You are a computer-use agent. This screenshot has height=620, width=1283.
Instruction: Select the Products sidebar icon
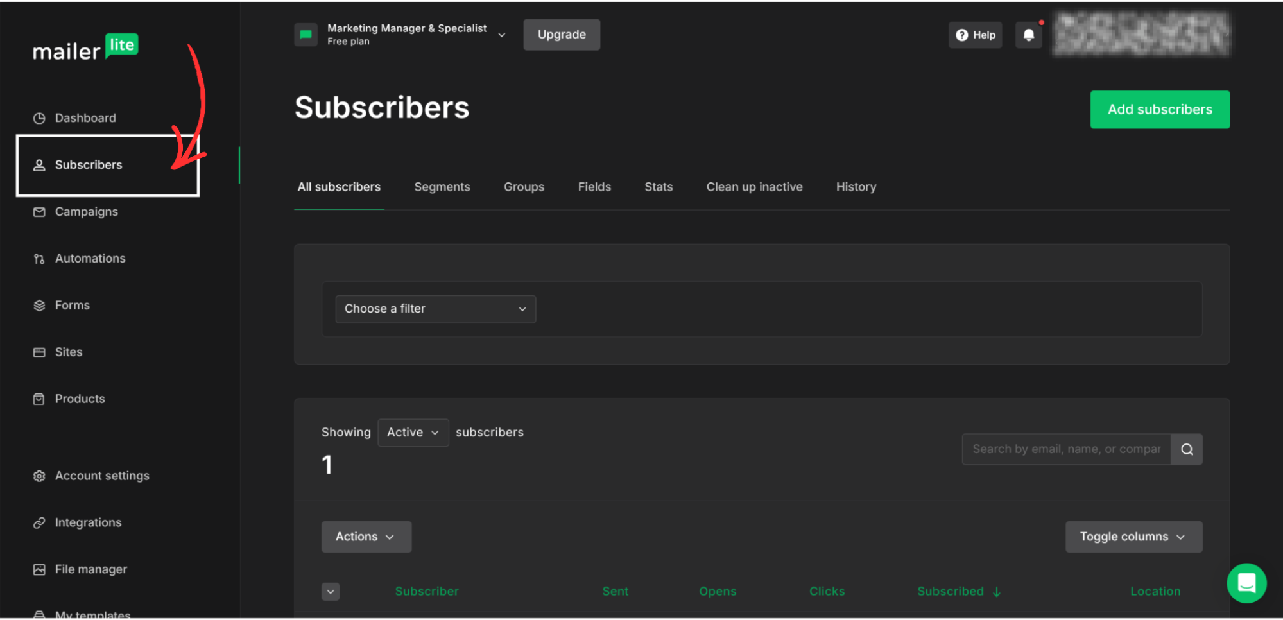(39, 399)
